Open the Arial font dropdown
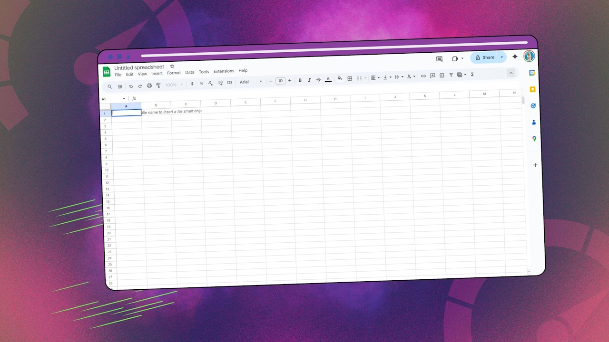Image resolution: width=609 pixels, height=342 pixels. 251,82
